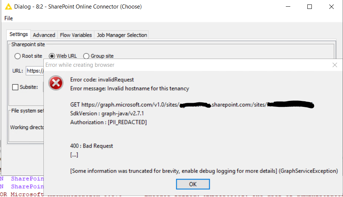
Task: Click OK in the error dialog
Action: pos(193,184)
